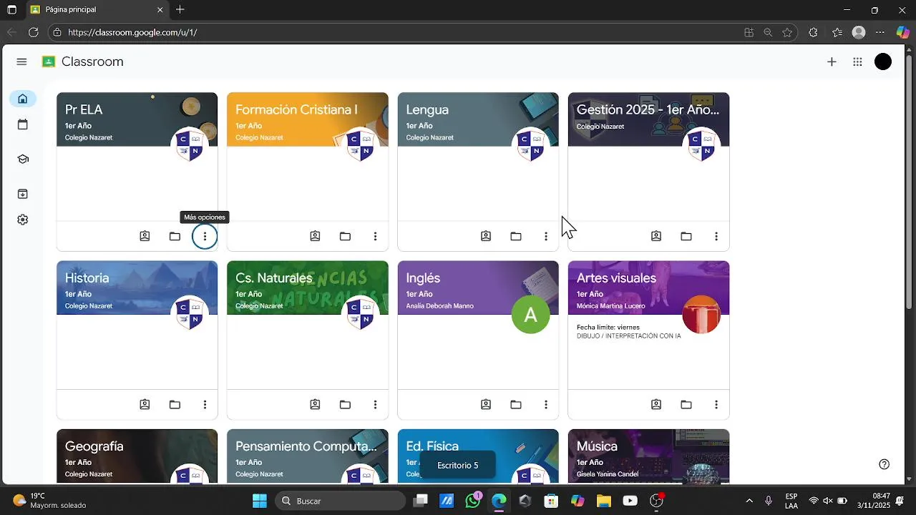This screenshot has height=515, width=916.
Task: Open Classroom settings gear in sidebar
Action: click(23, 220)
